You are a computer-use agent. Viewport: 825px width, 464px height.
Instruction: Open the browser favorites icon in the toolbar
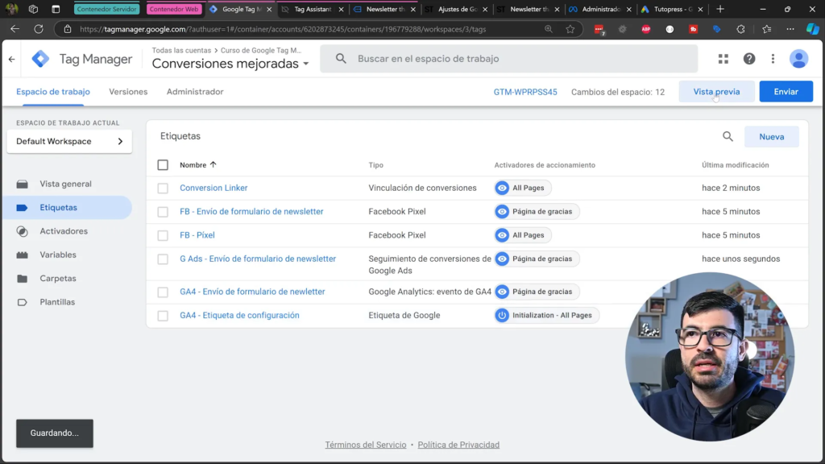767,29
